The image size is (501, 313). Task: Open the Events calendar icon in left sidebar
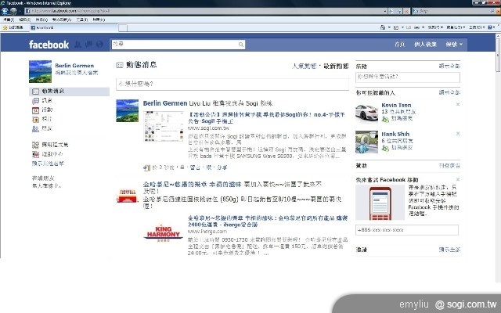coord(36,110)
